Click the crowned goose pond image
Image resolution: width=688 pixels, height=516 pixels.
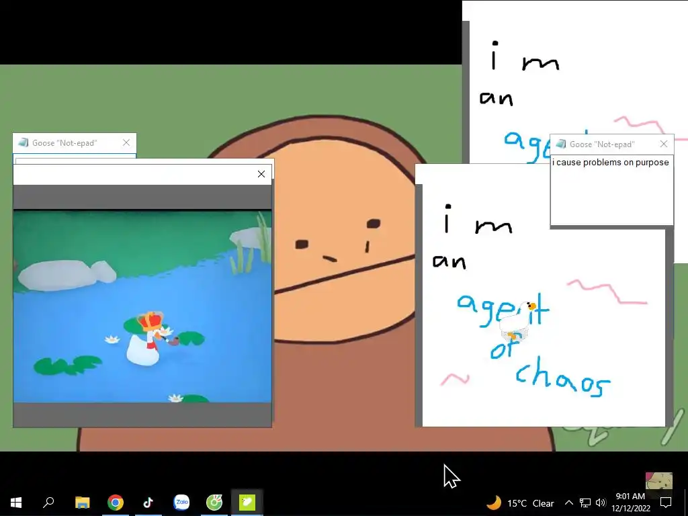(142, 306)
